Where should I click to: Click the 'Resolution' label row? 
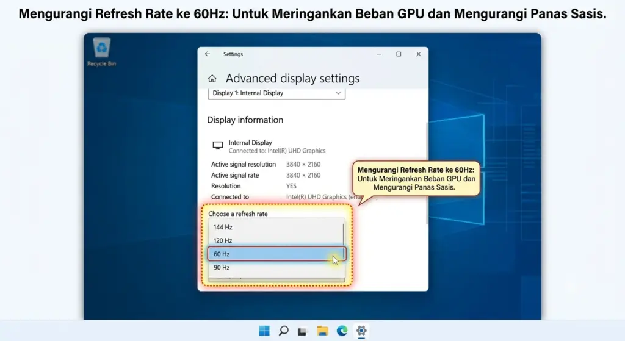pyautogui.click(x=226, y=186)
